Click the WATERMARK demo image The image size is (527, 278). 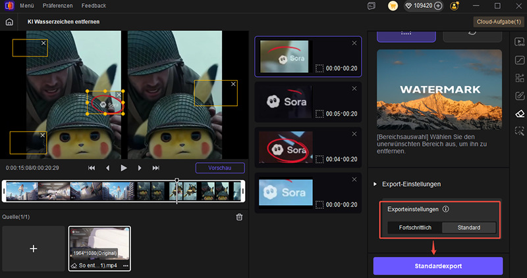[439, 89]
